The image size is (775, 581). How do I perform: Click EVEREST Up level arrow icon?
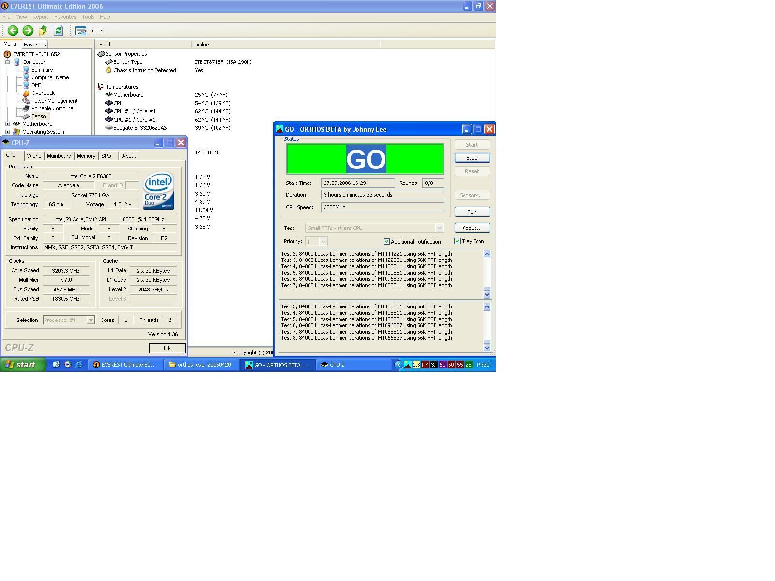pos(43,31)
